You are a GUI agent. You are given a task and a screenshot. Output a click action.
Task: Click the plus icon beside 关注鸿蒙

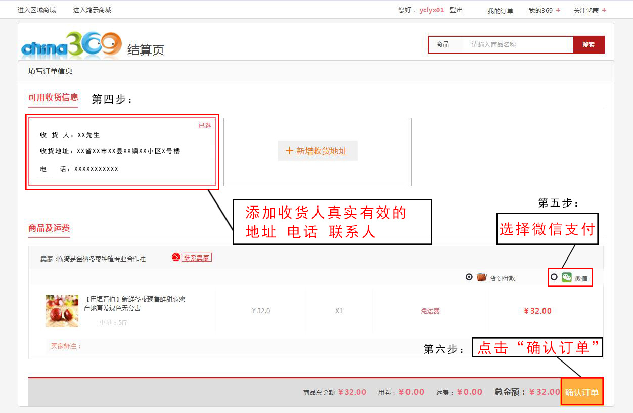pos(604,10)
